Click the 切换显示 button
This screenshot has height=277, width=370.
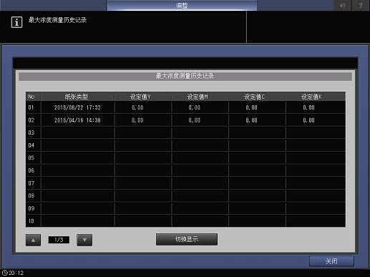[187, 239]
